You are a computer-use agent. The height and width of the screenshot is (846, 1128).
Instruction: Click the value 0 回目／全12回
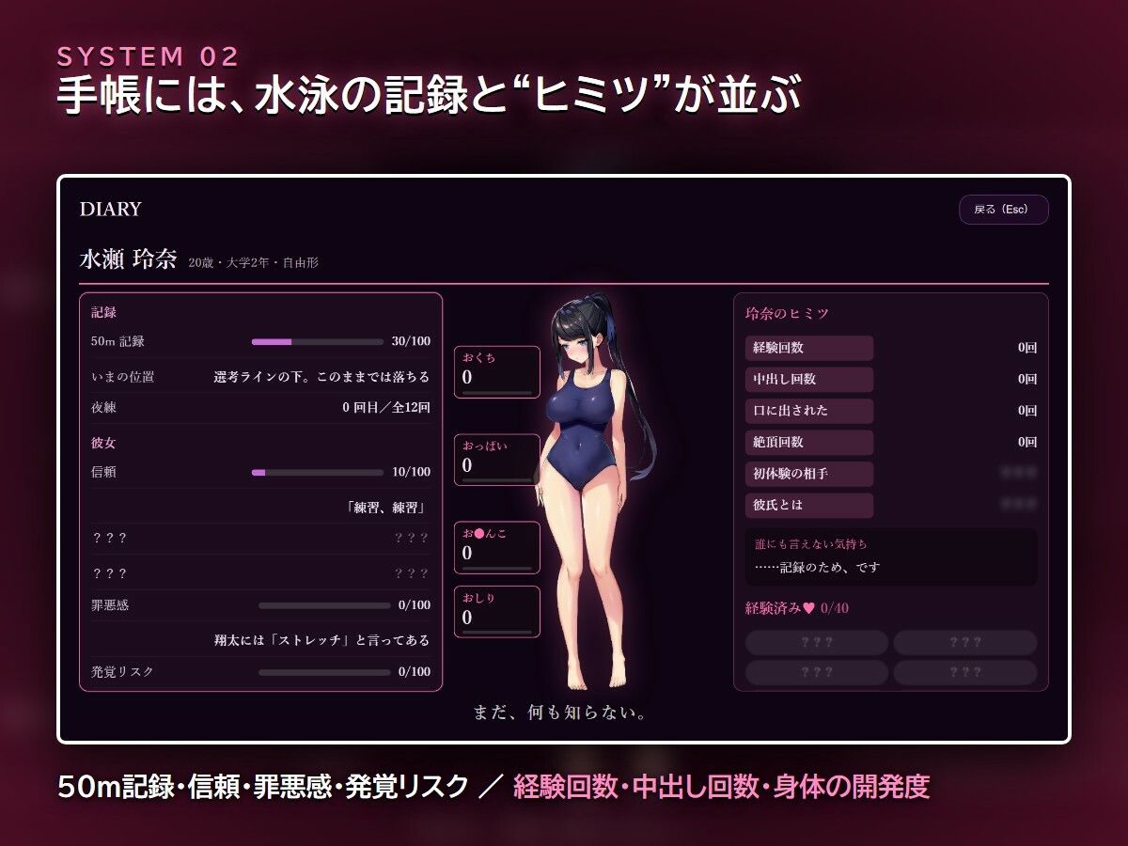coord(386,408)
